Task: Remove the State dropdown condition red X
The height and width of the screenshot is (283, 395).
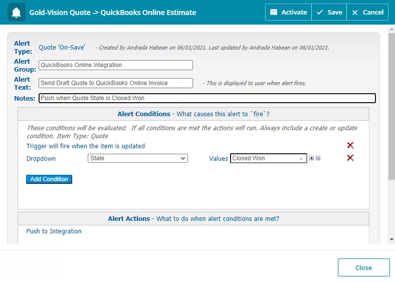Action: pos(350,158)
